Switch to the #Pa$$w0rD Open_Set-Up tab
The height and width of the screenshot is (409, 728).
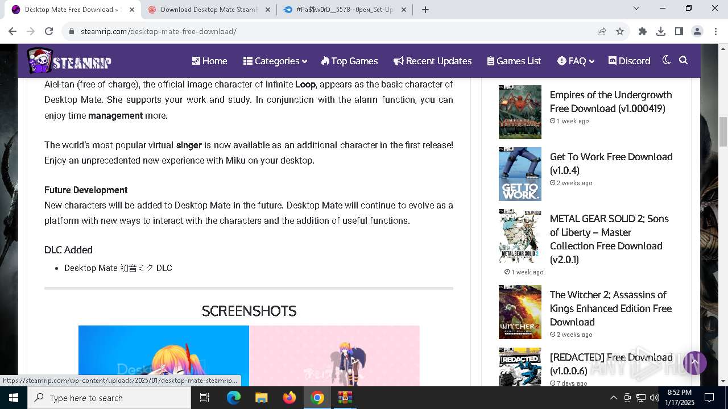click(x=345, y=10)
